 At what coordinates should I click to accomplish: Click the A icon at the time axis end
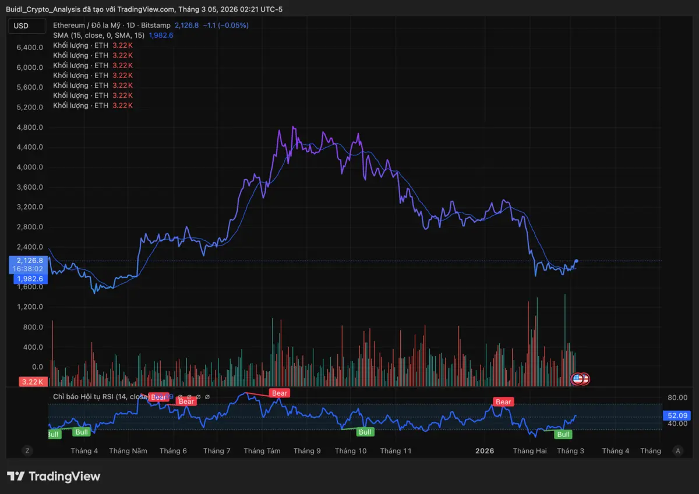677,450
